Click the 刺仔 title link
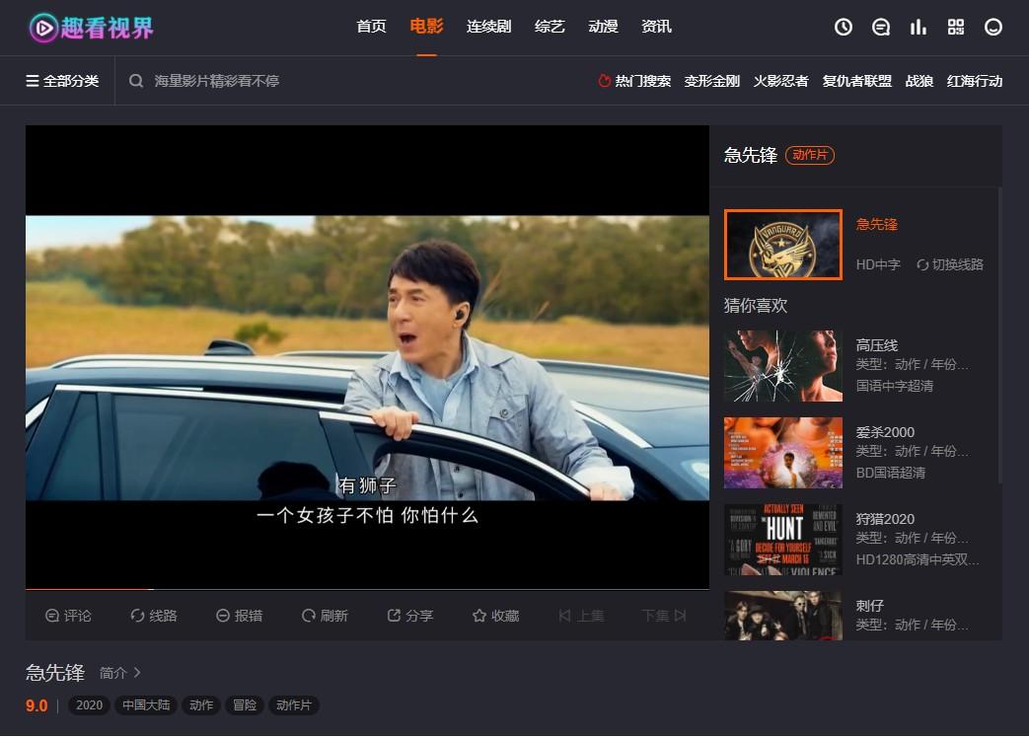The width and height of the screenshot is (1029, 738). click(869, 606)
